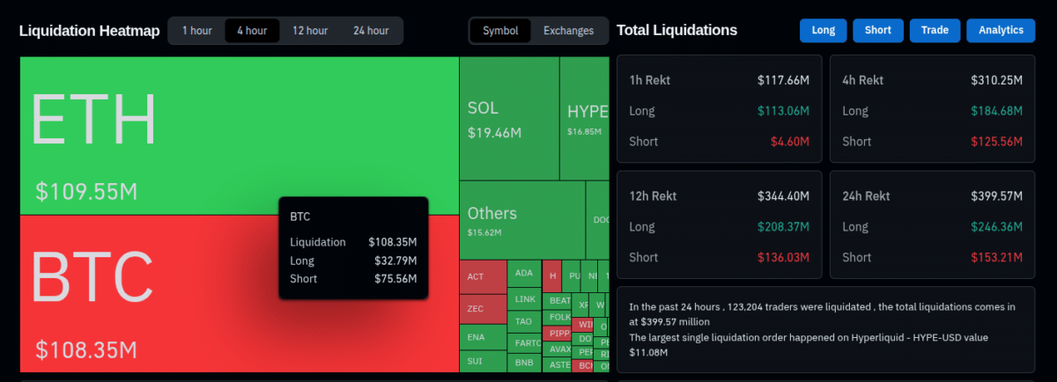
Task: Click the red ACT tile
Action: 483,277
